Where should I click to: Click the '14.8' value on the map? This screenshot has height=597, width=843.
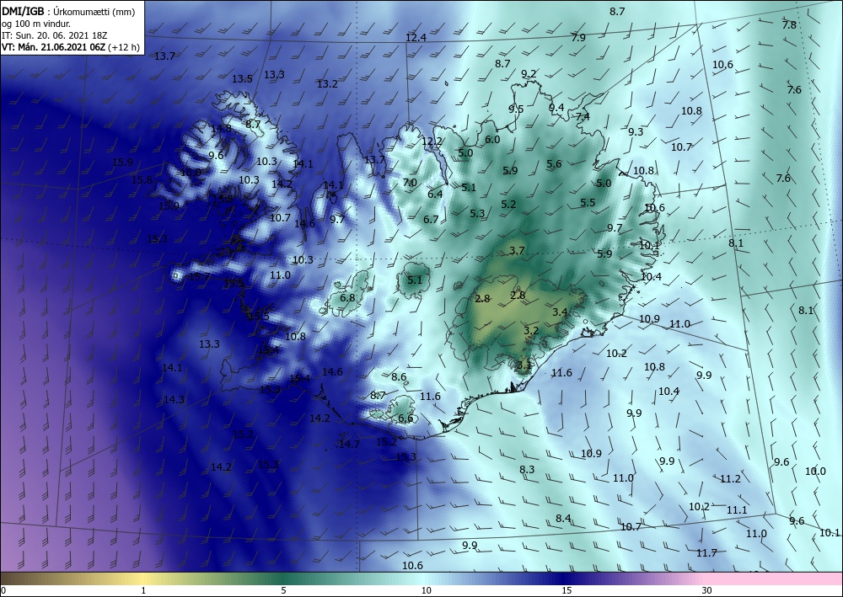tap(221, 128)
